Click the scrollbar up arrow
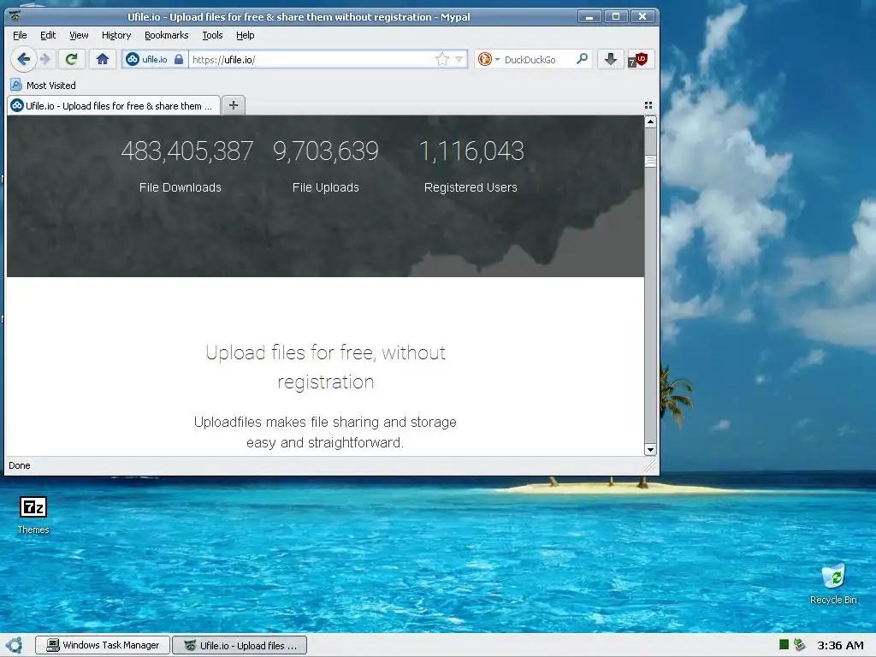This screenshot has height=657, width=876. pyautogui.click(x=650, y=121)
